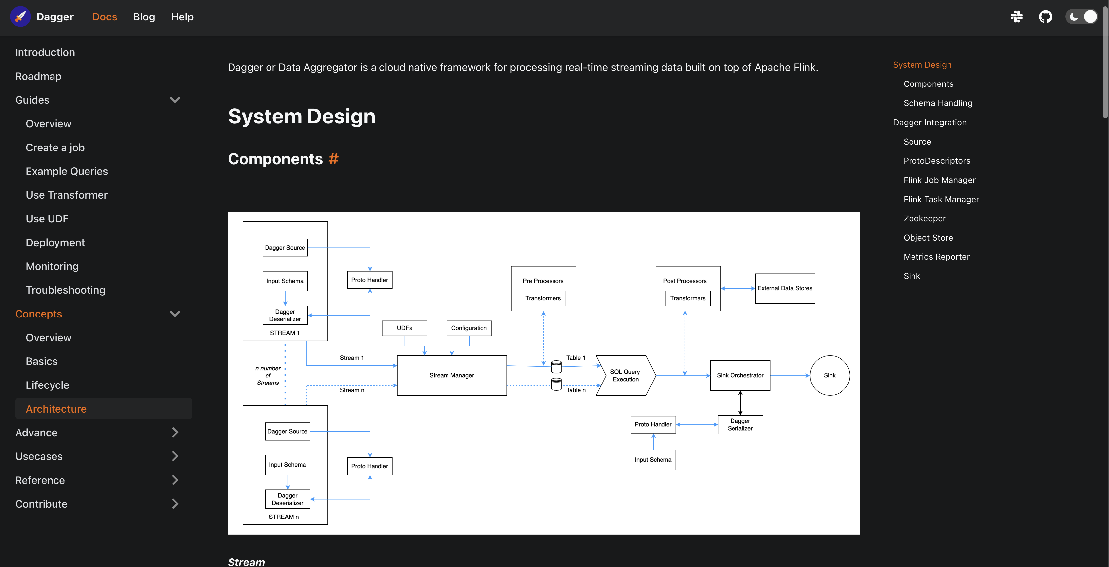Open the Use Transformer guide
This screenshot has height=567, width=1109.
pos(67,195)
